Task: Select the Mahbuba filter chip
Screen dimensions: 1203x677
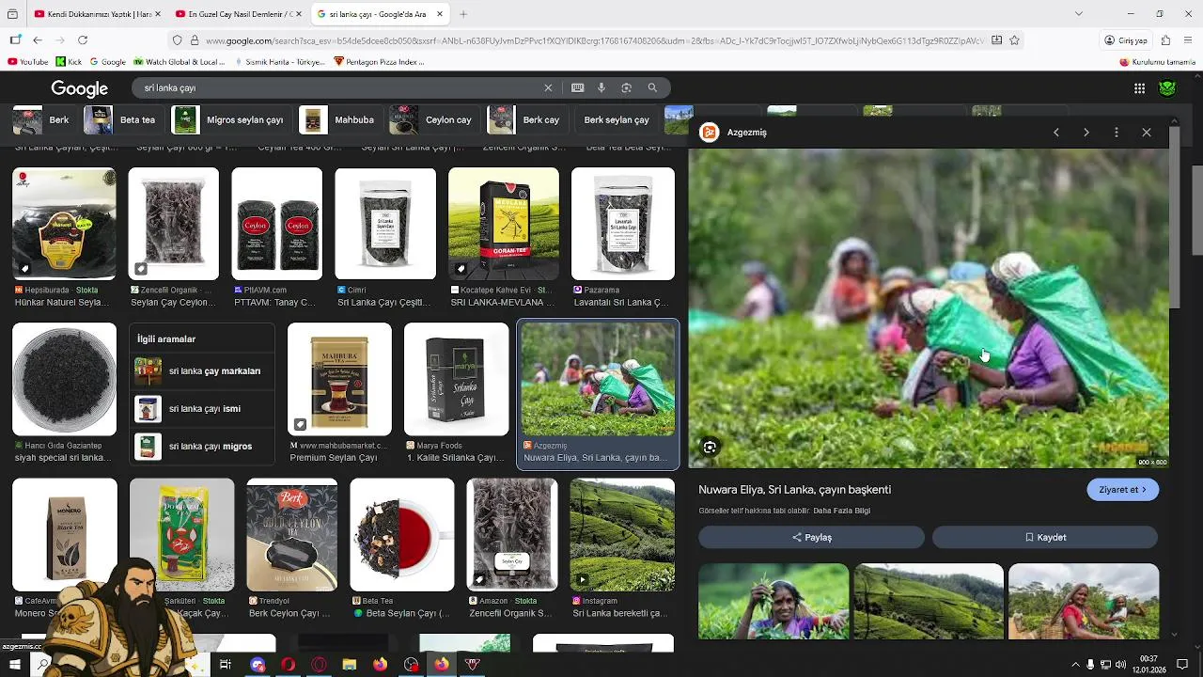Action: point(339,120)
